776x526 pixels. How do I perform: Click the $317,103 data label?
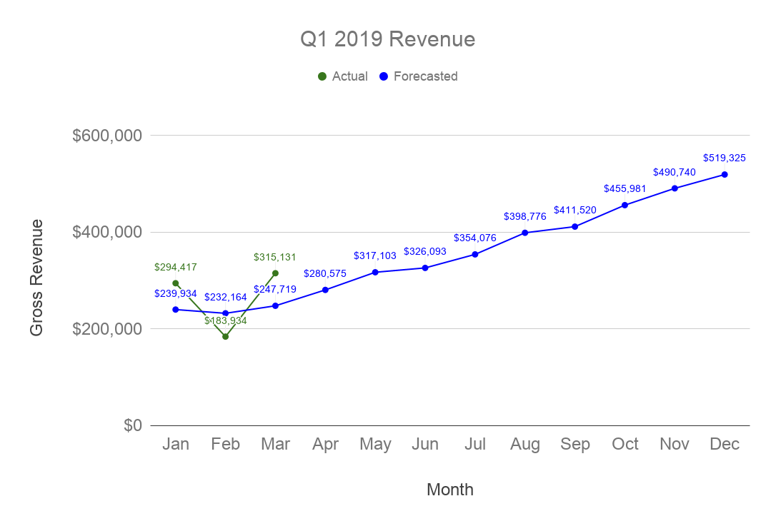pyautogui.click(x=375, y=256)
